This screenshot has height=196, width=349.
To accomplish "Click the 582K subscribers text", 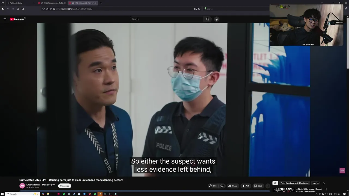I will [33, 188].
